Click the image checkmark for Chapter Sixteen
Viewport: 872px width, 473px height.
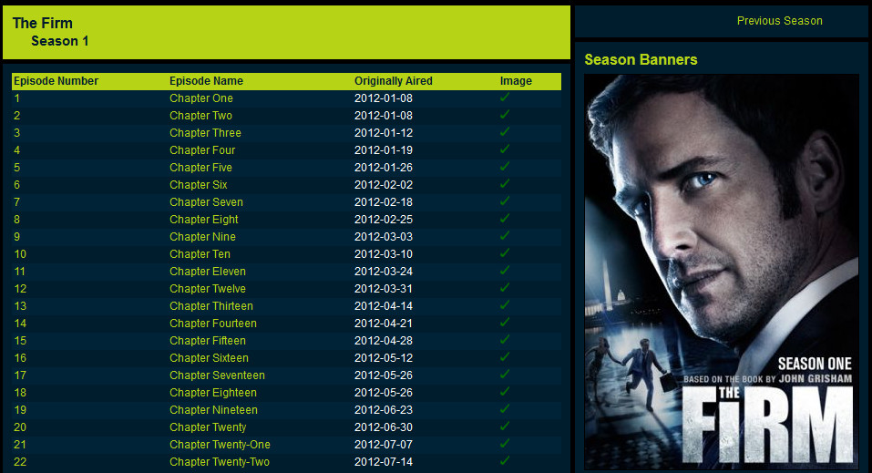(x=505, y=356)
